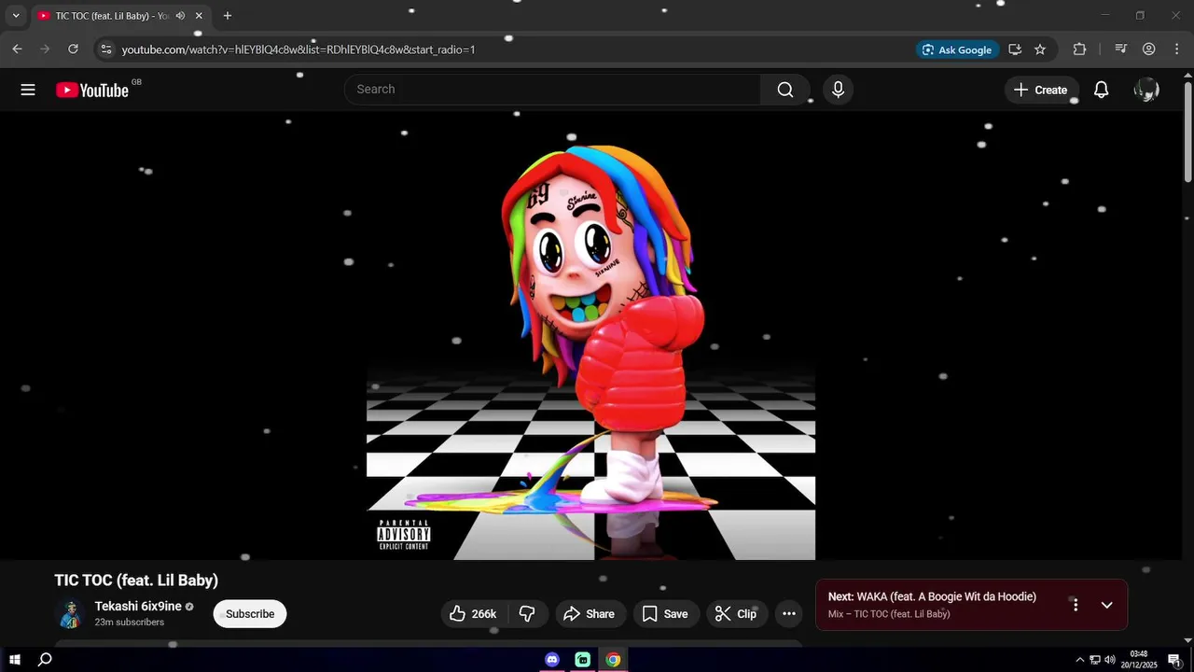View site information icon in address bar
The height and width of the screenshot is (672, 1194).
pyautogui.click(x=106, y=49)
